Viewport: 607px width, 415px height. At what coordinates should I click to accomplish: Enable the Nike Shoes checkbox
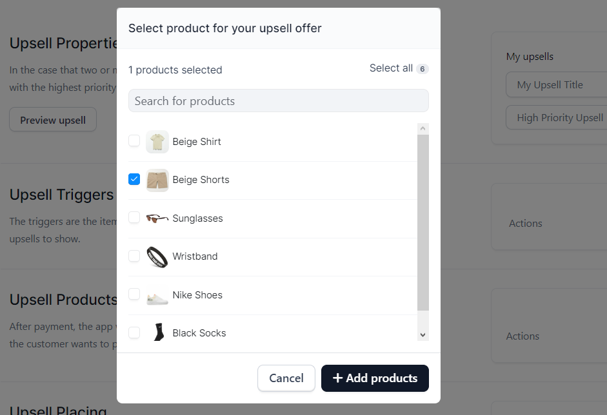point(134,294)
